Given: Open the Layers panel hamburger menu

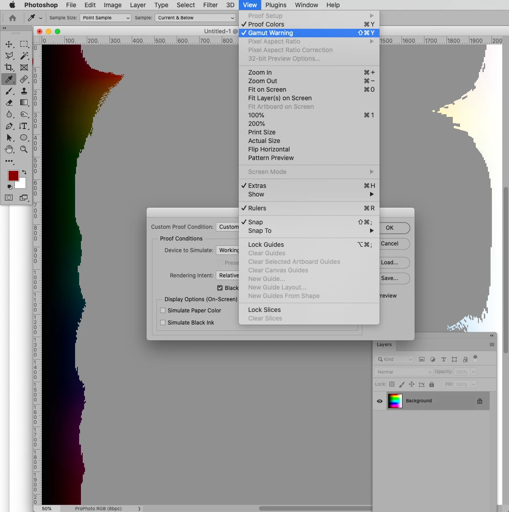Looking at the screenshot, I should point(491,344).
